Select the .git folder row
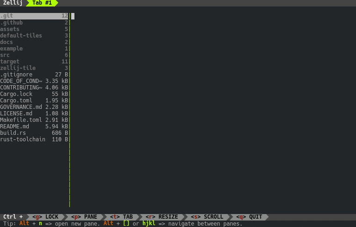 pyautogui.click(x=34, y=16)
